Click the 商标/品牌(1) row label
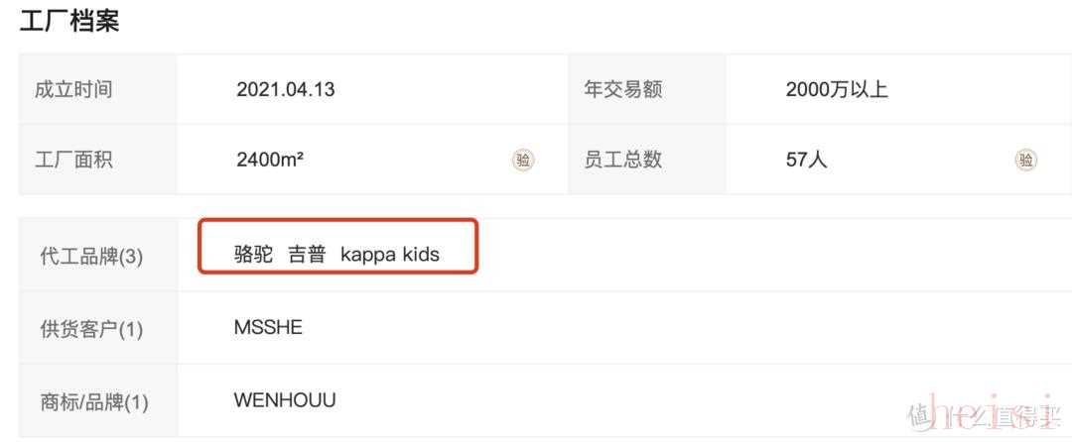The width and height of the screenshot is (1072, 442). tap(94, 402)
